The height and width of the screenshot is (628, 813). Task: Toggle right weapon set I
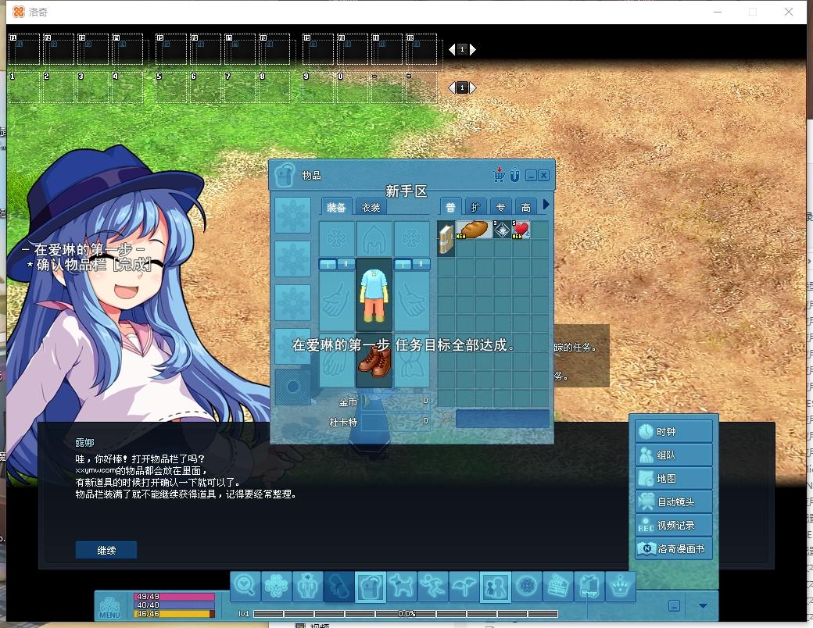click(403, 264)
